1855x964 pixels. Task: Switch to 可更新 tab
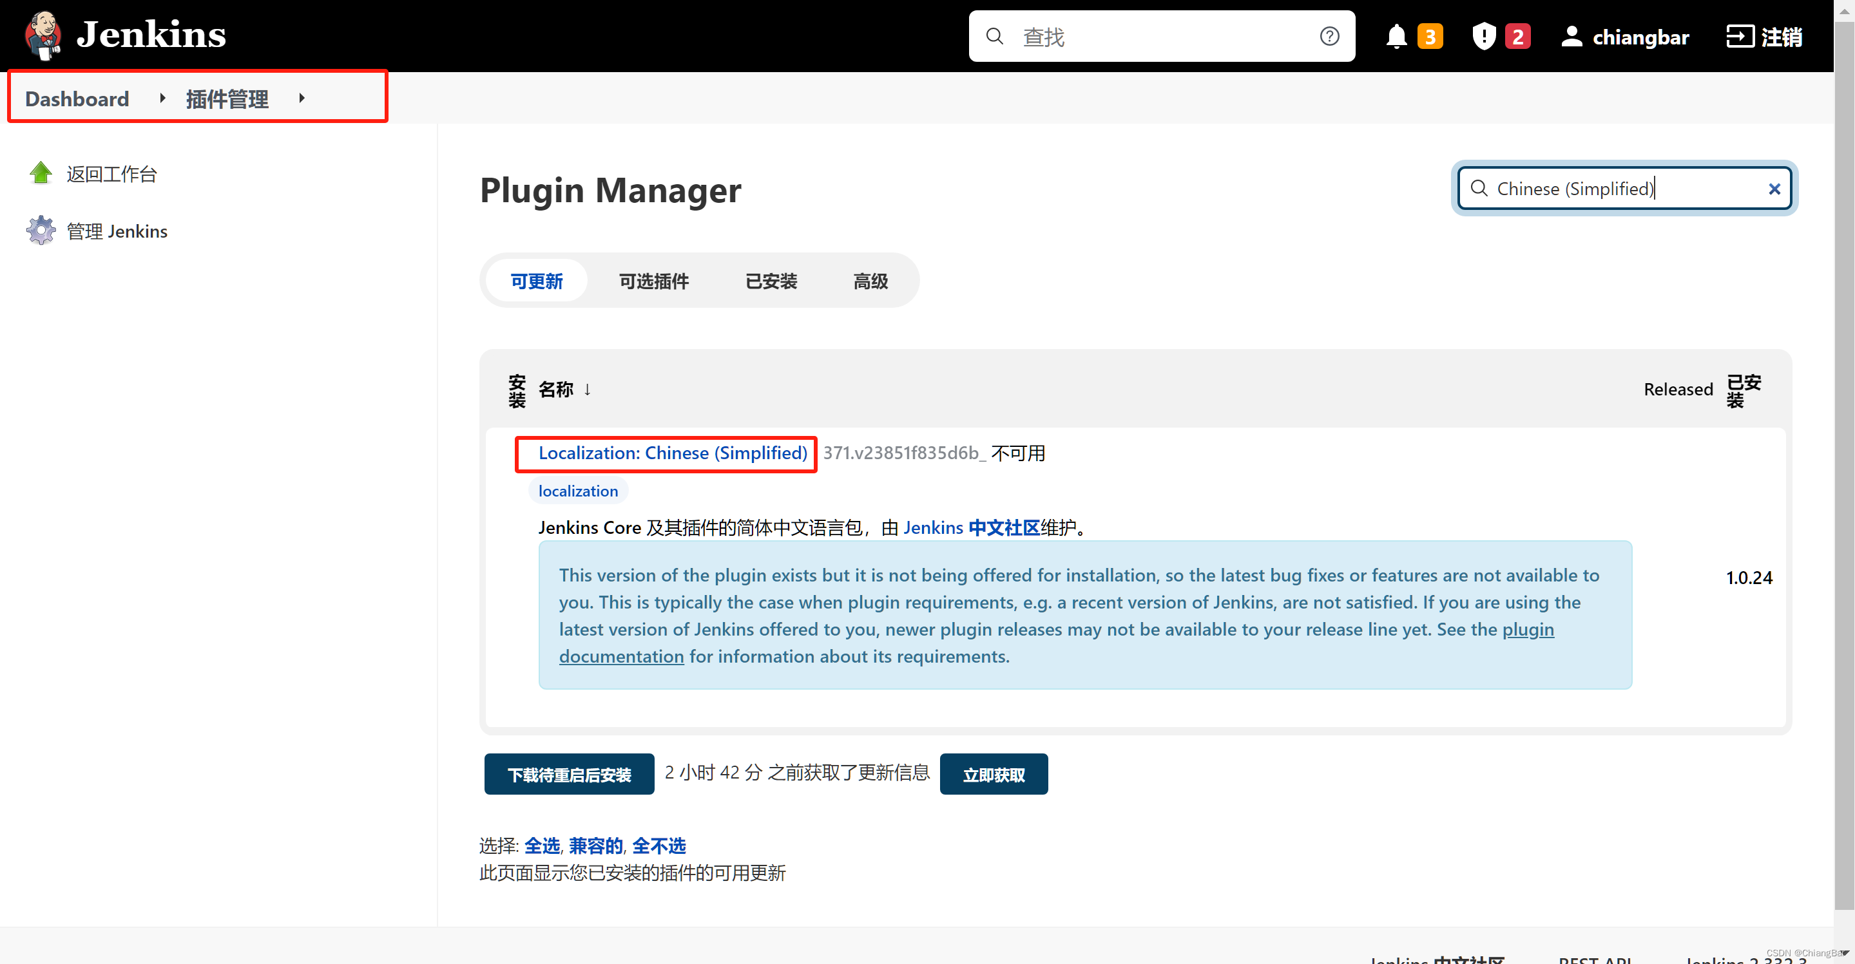coord(537,281)
